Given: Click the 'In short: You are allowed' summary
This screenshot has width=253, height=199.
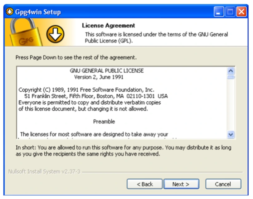Looking at the screenshot, I should tap(124, 151).
